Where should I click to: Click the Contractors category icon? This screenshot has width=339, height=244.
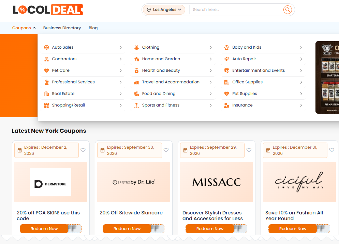(46, 59)
